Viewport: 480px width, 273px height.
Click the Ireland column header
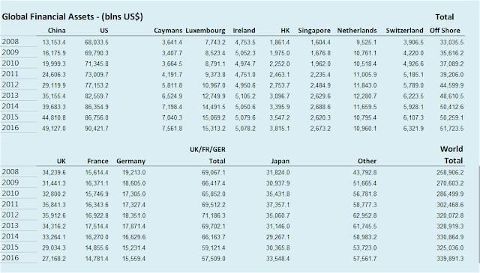[244, 31]
